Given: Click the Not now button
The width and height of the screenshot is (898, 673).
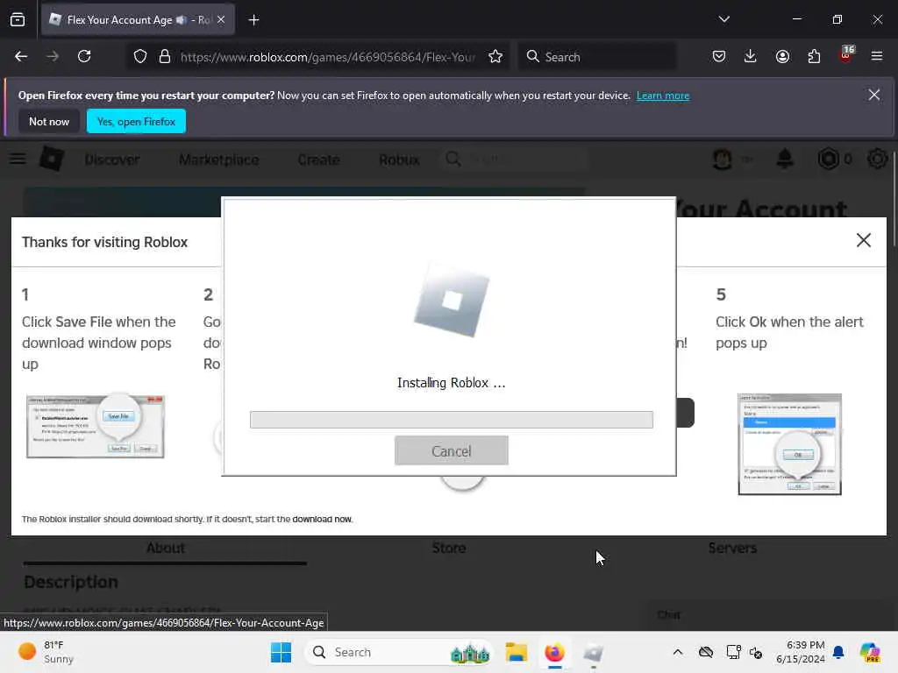Looking at the screenshot, I should point(49,121).
